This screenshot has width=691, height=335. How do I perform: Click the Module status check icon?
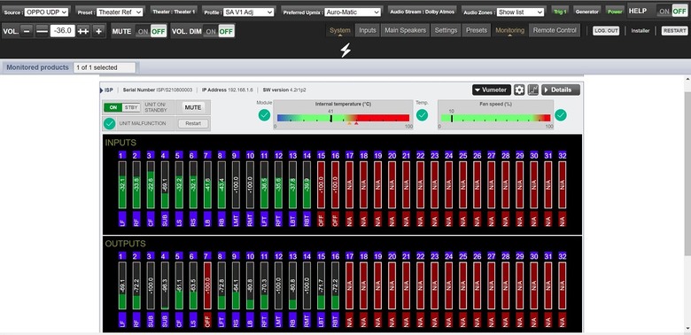coord(264,115)
